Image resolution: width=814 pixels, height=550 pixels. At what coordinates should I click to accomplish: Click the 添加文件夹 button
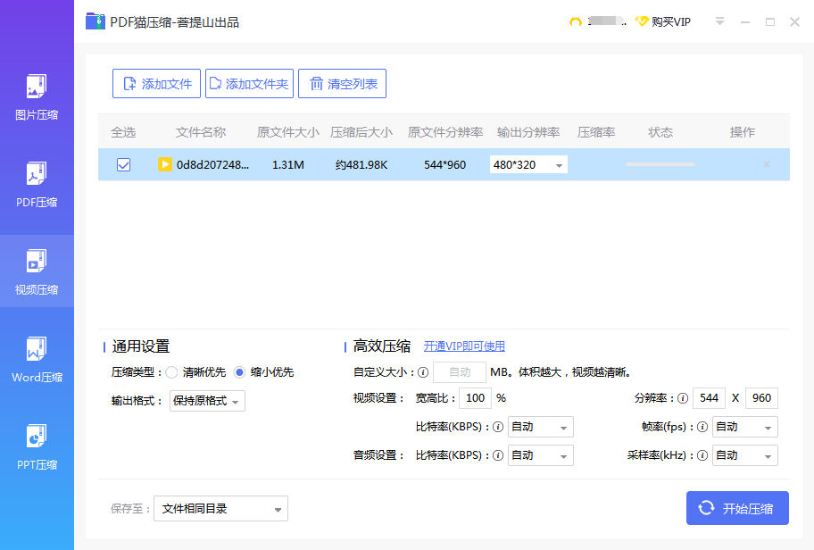pyautogui.click(x=249, y=84)
